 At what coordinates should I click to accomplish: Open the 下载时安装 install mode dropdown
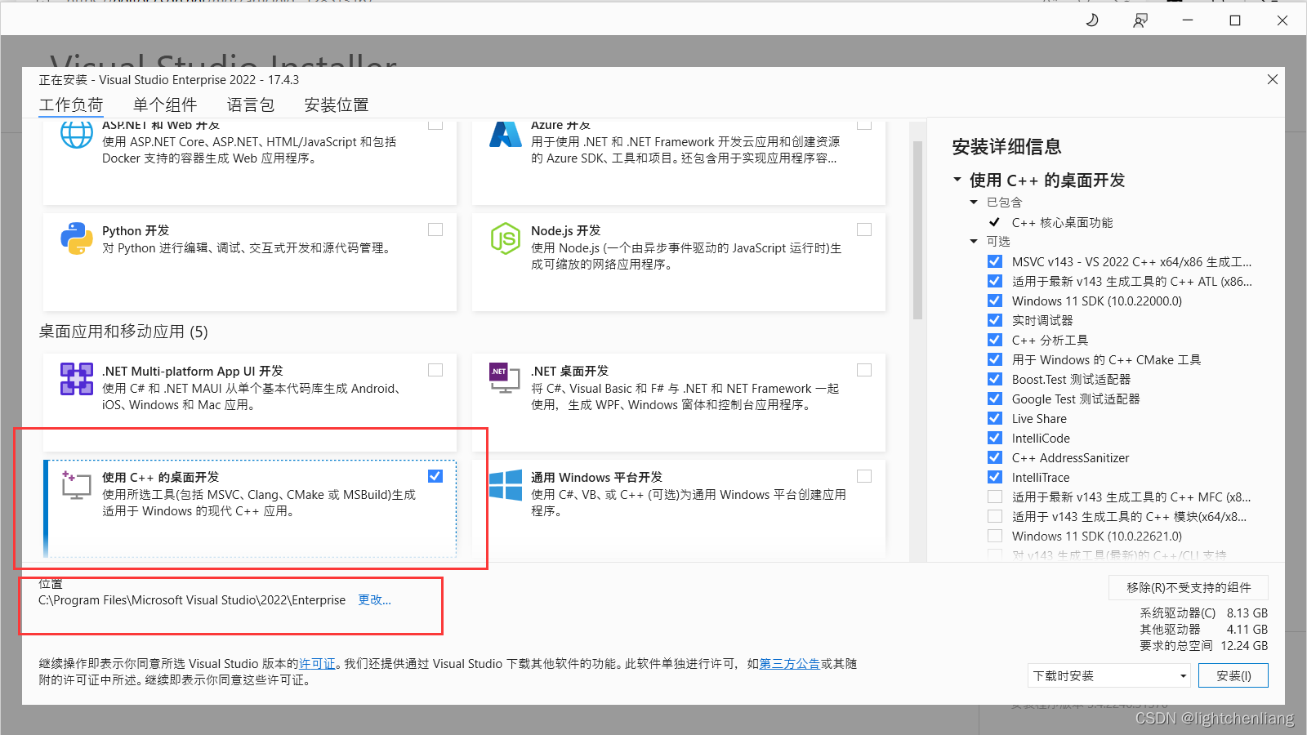click(x=1109, y=675)
